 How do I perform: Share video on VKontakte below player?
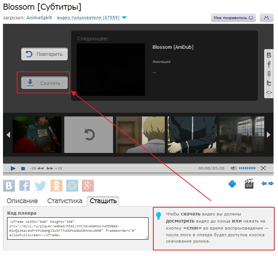pos(9,185)
